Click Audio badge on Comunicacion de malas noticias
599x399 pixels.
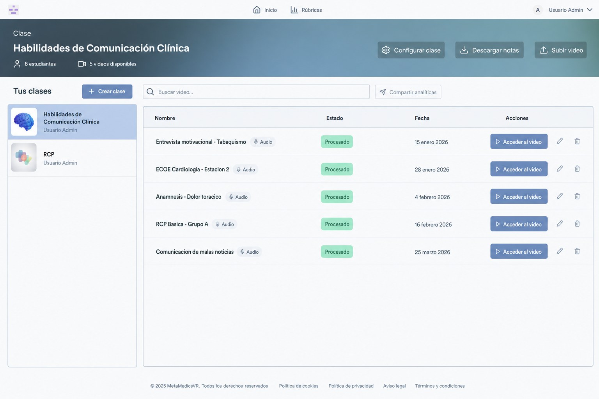pos(249,252)
